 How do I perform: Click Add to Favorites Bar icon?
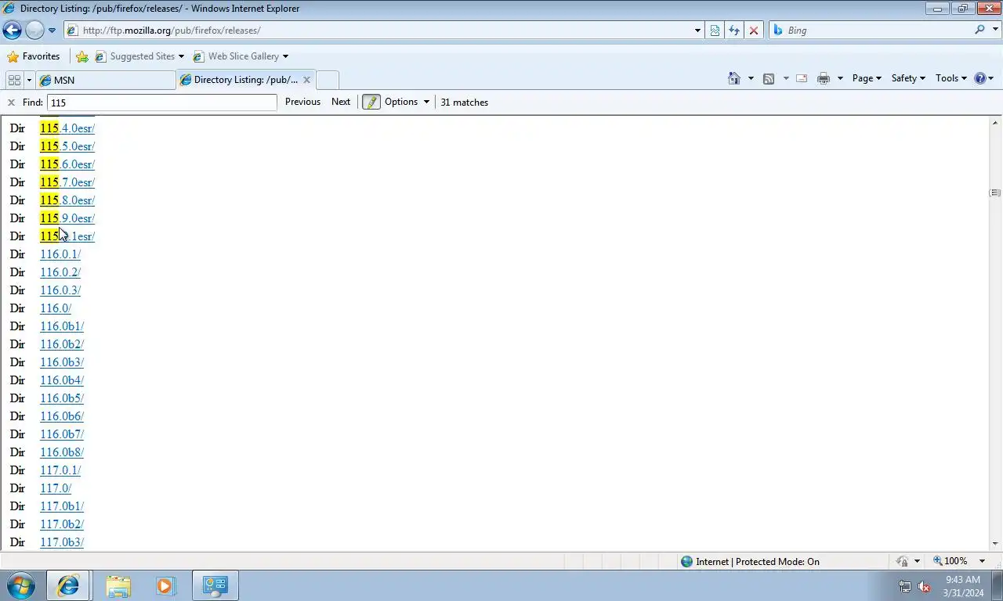point(82,56)
